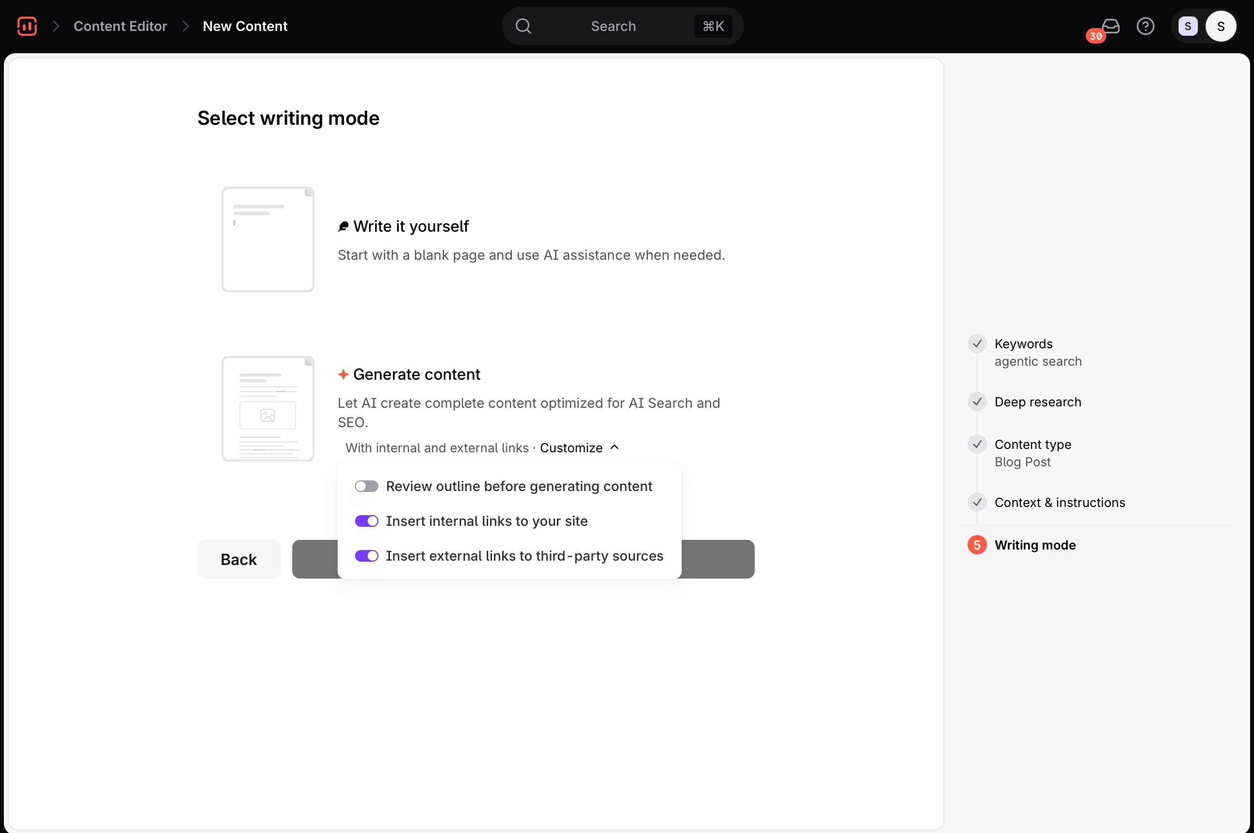Click the Content type checkmark icon
Screen dimensions: 1254x833
977,444
